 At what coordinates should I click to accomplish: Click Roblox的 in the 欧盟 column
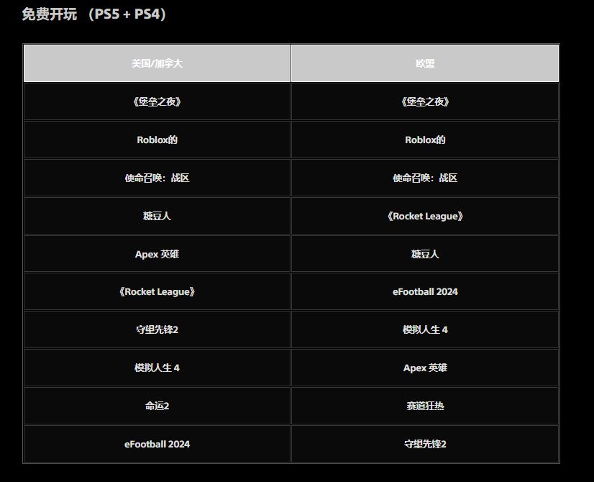[425, 140]
